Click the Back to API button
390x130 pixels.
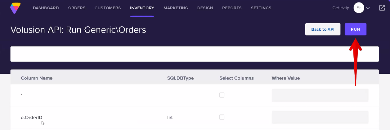(x=323, y=29)
